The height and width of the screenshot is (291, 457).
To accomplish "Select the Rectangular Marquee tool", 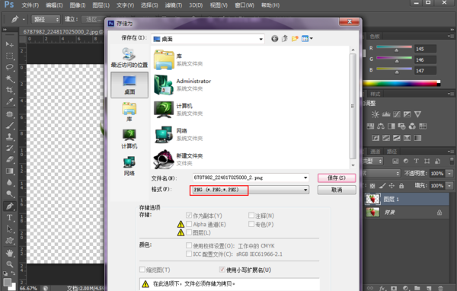I will (x=10, y=56).
